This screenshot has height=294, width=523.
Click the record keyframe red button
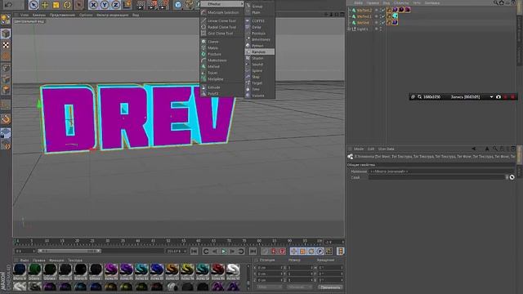tap(274, 252)
